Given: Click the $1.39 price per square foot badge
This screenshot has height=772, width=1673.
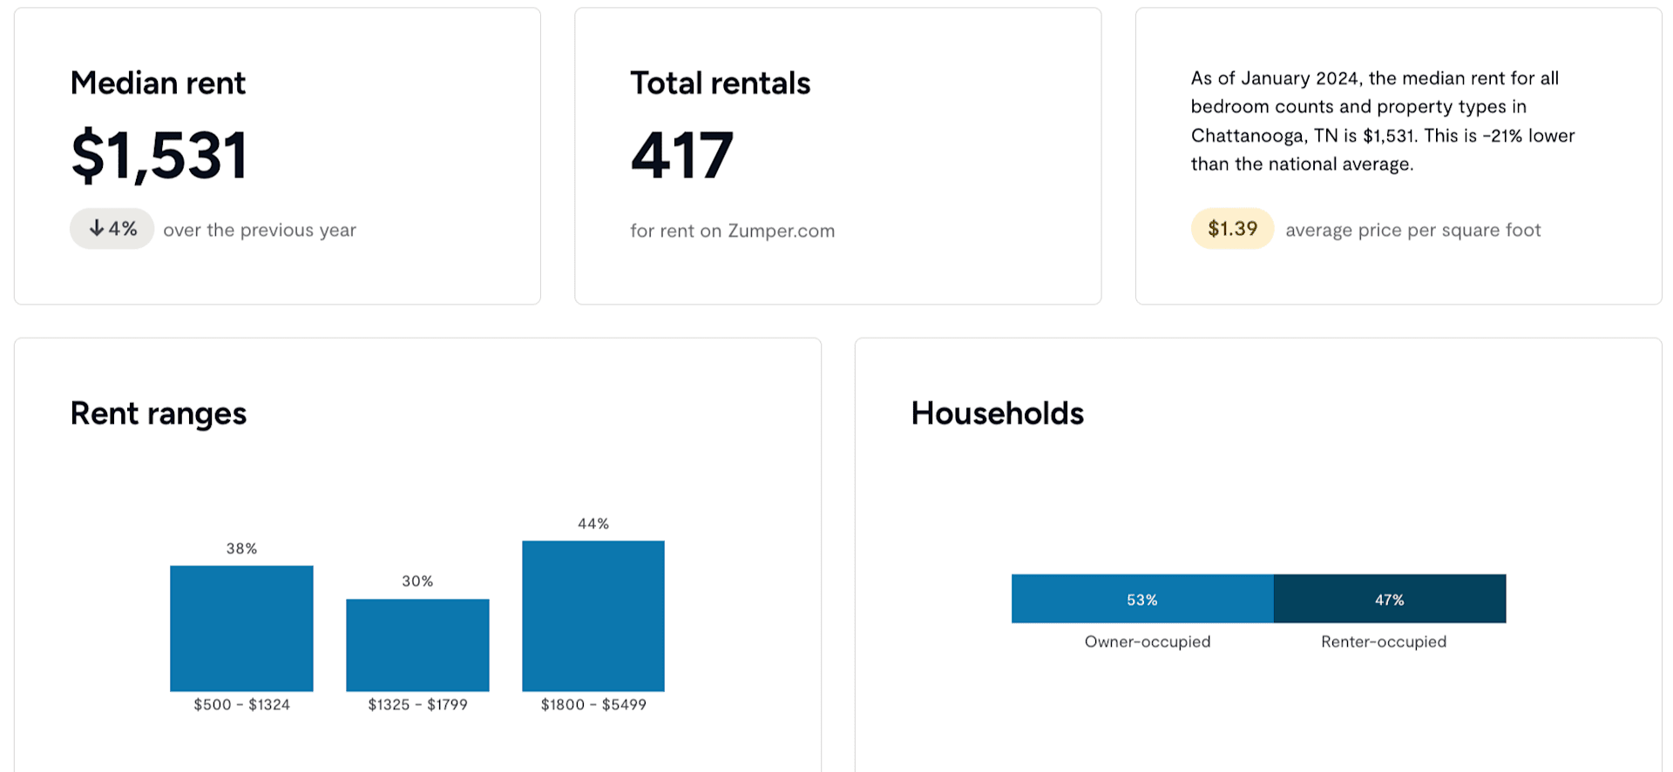Looking at the screenshot, I should tap(1232, 229).
